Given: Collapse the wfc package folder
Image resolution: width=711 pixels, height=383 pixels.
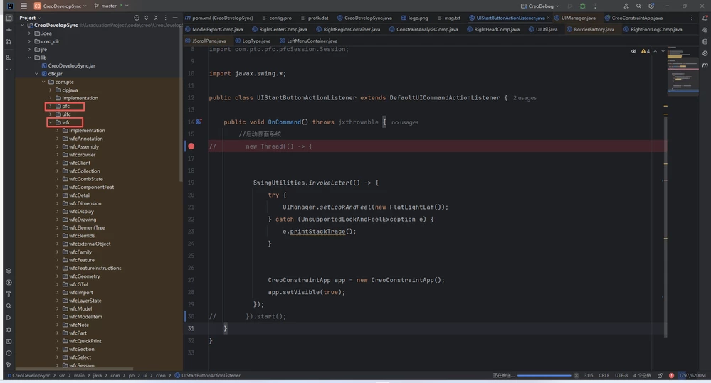Looking at the screenshot, I should click(x=51, y=122).
